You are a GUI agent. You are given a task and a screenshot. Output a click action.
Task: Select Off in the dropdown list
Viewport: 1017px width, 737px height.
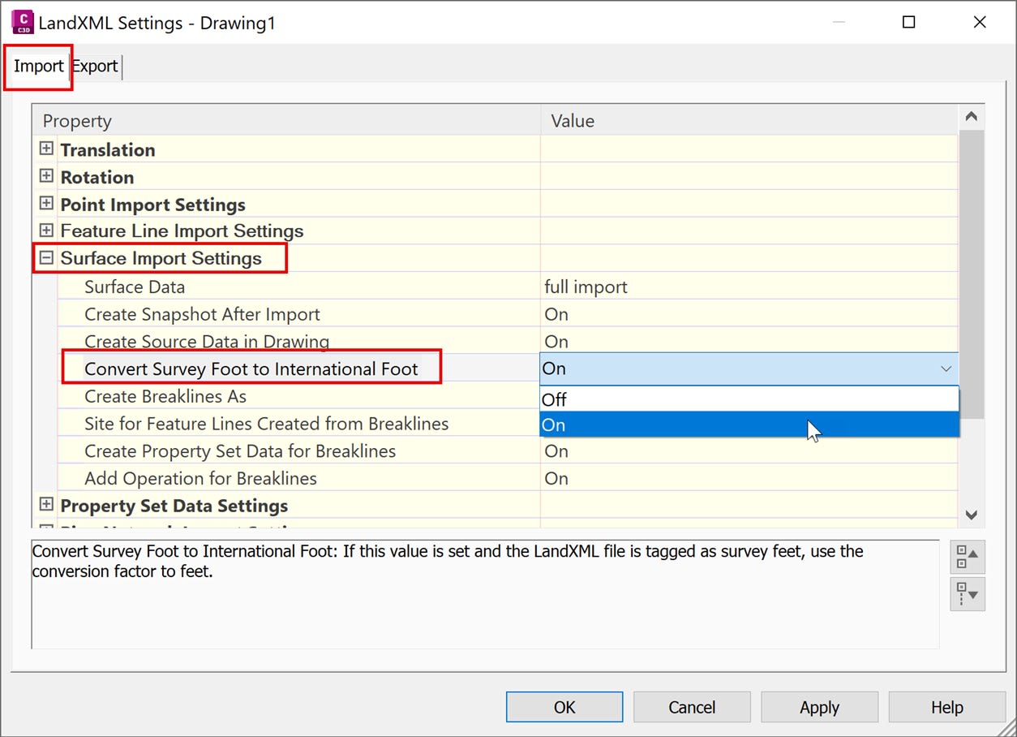[749, 399]
